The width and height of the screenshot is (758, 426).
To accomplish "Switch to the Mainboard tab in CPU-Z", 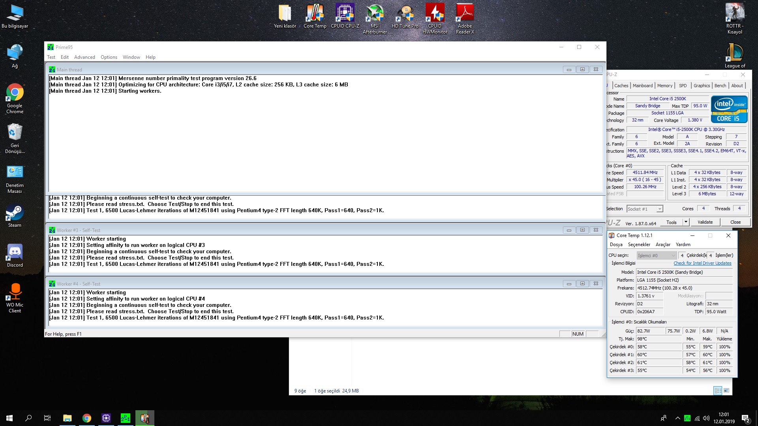I will 643,86.
